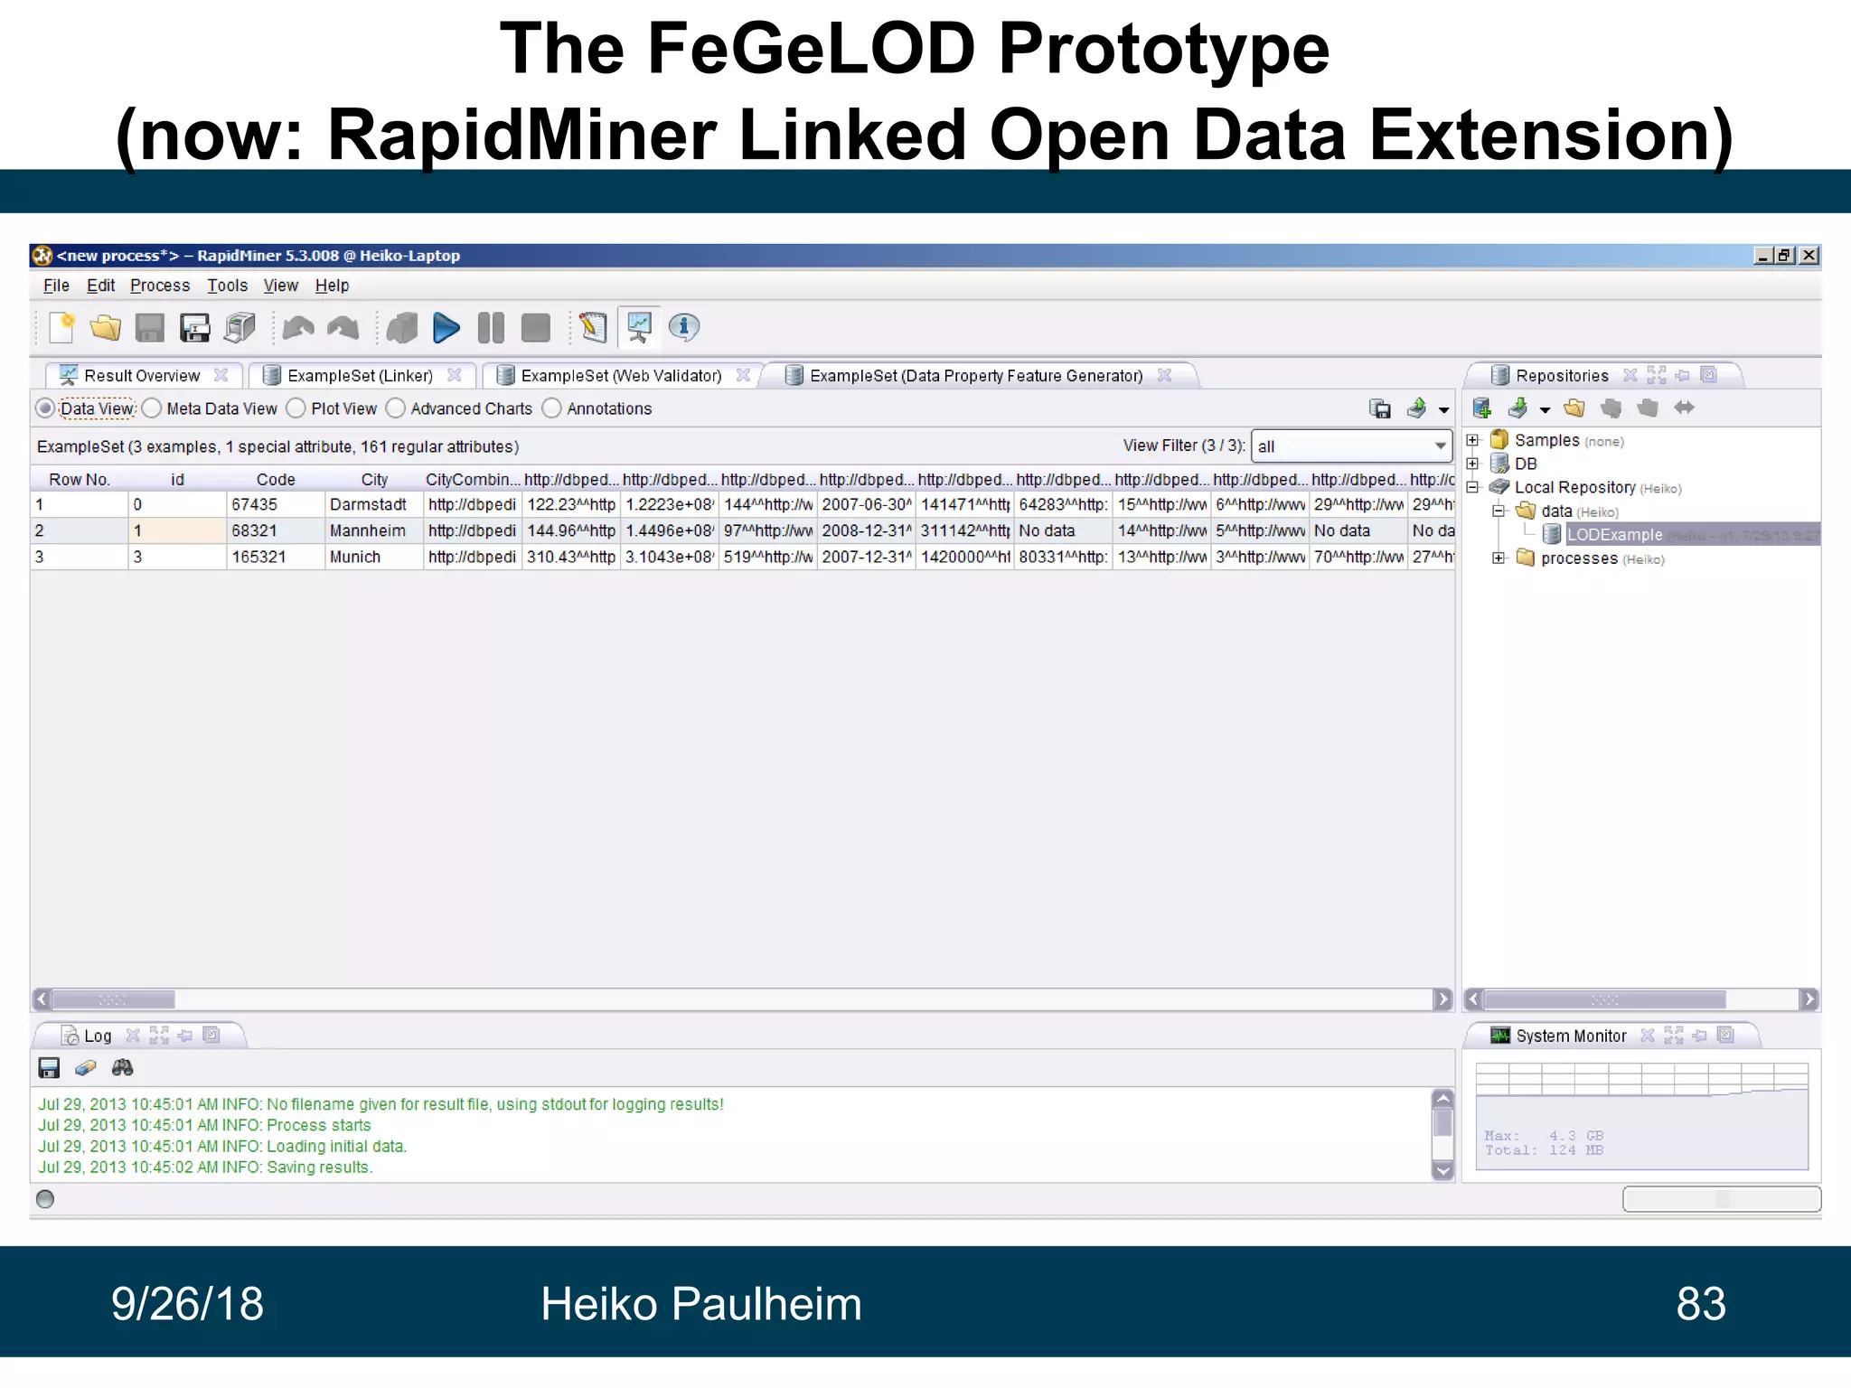1851x1388 pixels.
Task: Click the export data icon above the table
Action: point(1416,409)
